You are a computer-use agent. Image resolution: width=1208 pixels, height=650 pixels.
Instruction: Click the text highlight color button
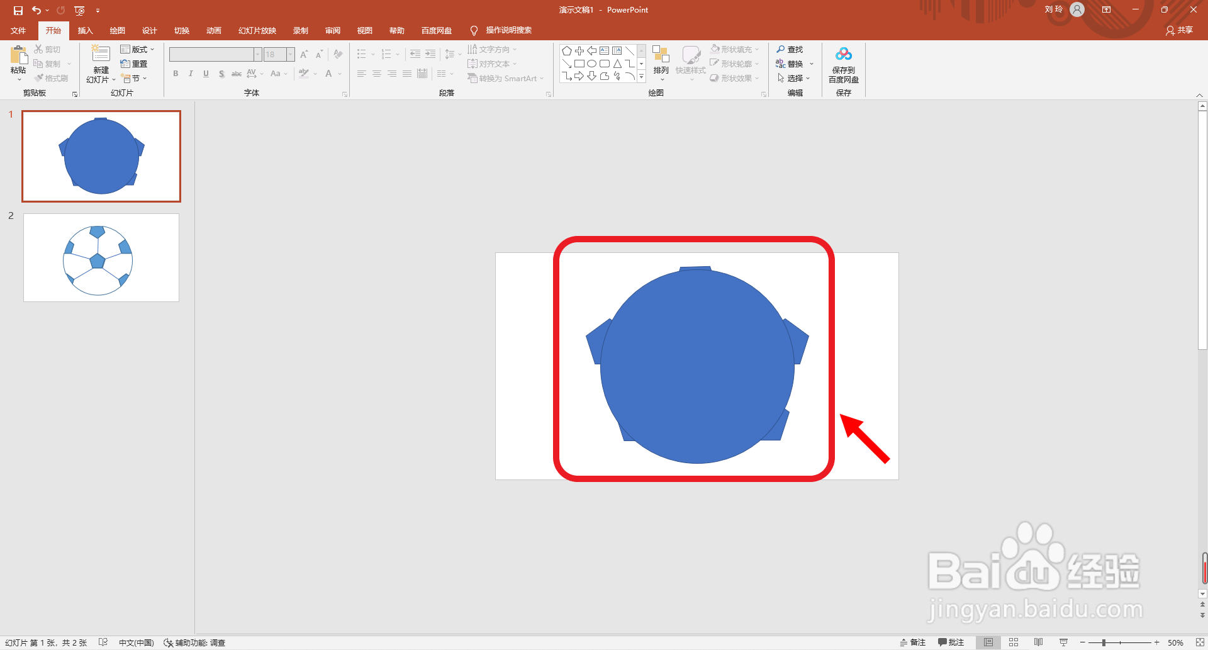[x=304, y=74]
